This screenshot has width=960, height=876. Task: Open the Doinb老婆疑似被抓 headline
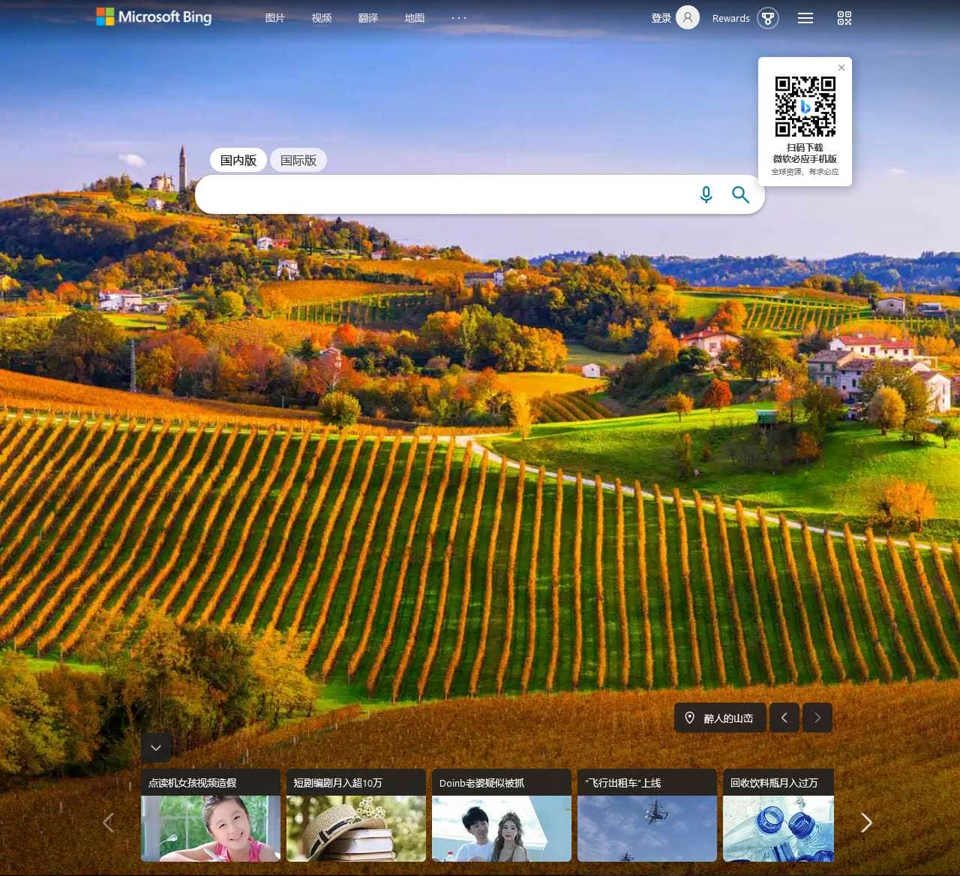coord(481,783)
